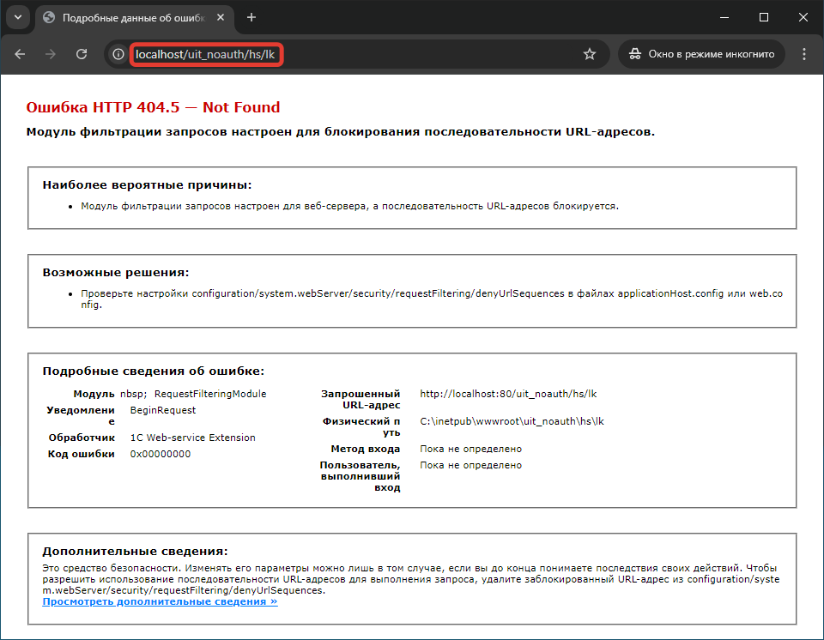824x640 pixels.
Task: Reload the localhost error page
Action: [x=82, y=54]
